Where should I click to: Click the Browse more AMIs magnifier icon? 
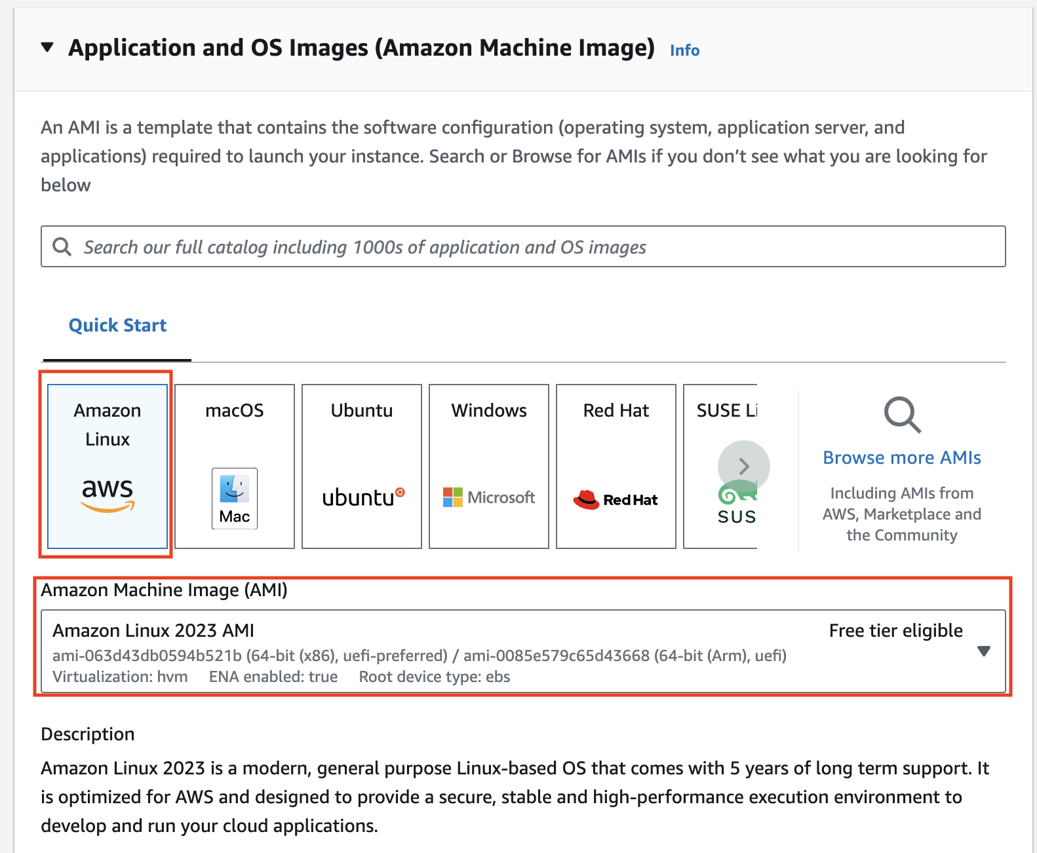903,415
